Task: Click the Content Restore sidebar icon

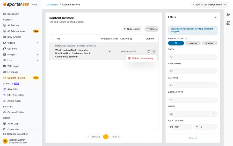Action: click(x=4, y=78)
